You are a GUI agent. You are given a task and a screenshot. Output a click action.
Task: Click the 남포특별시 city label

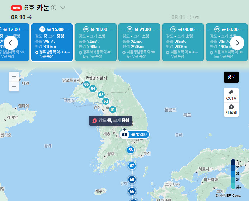click(71, 80)
